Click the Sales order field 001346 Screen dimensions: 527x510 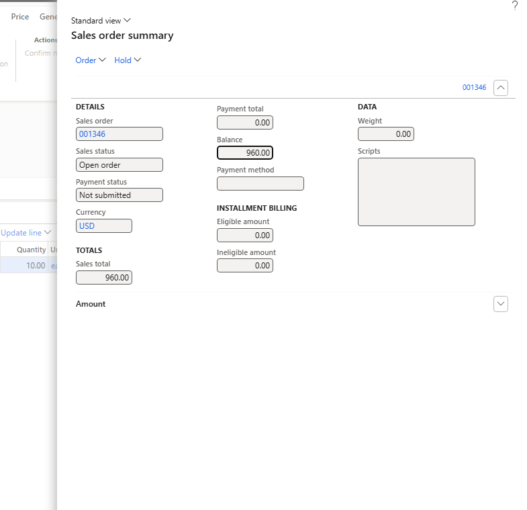pos(119,134)
